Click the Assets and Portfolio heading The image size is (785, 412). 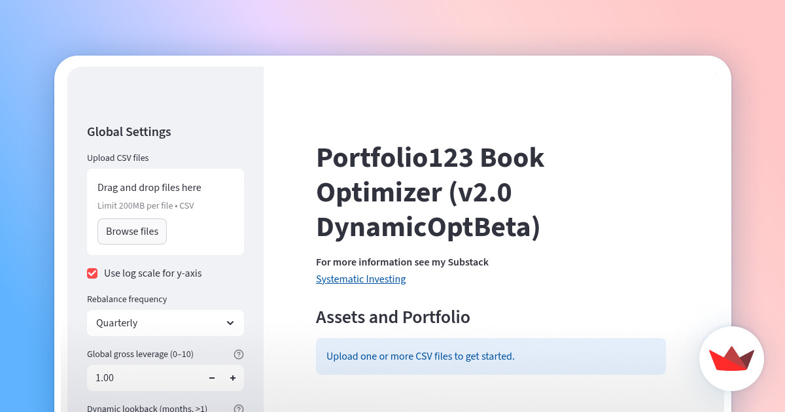[x=392, y=317]
